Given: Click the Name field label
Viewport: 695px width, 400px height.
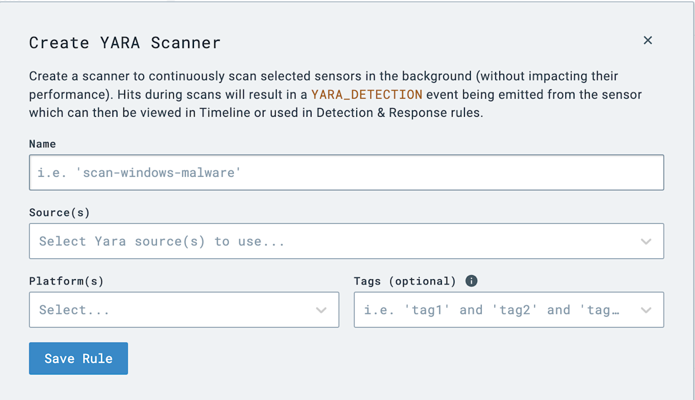Looking at the screenshot, I should pos(42,143).
